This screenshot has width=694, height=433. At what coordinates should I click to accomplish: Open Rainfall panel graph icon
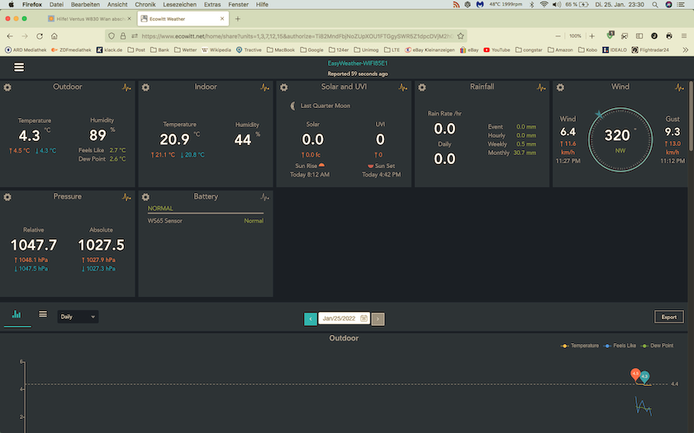tap(541, 87)
